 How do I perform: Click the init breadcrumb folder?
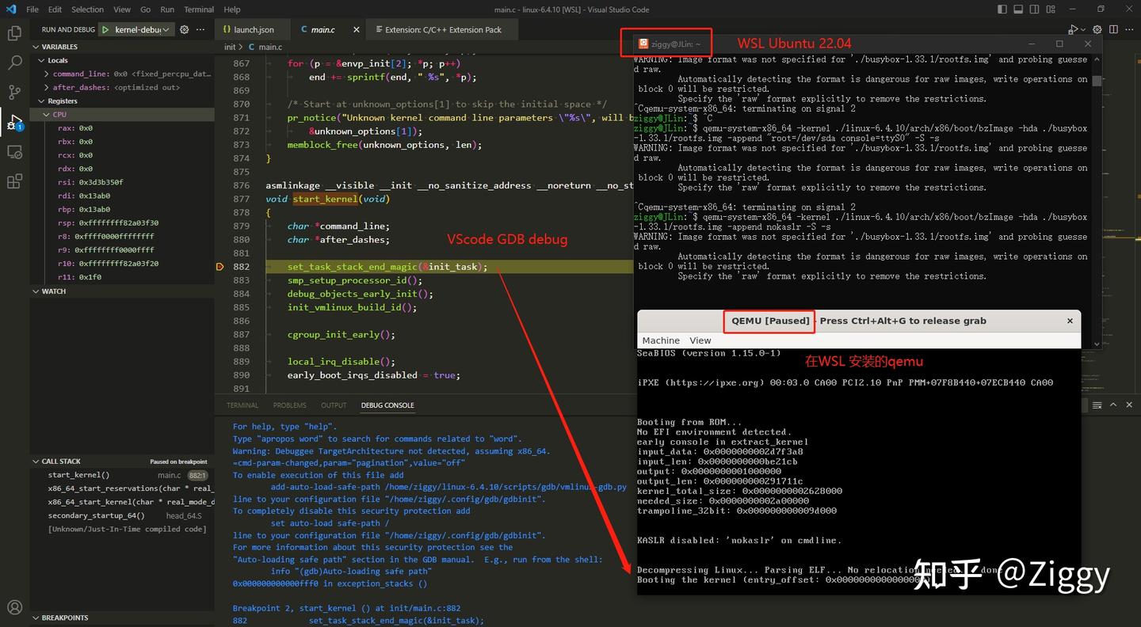(230, 47)
